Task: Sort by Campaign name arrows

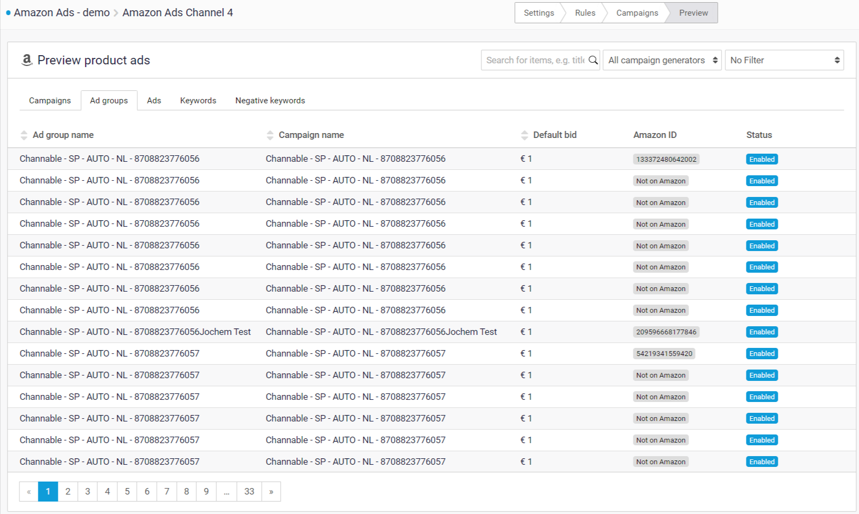Action: tap(270, 135)
